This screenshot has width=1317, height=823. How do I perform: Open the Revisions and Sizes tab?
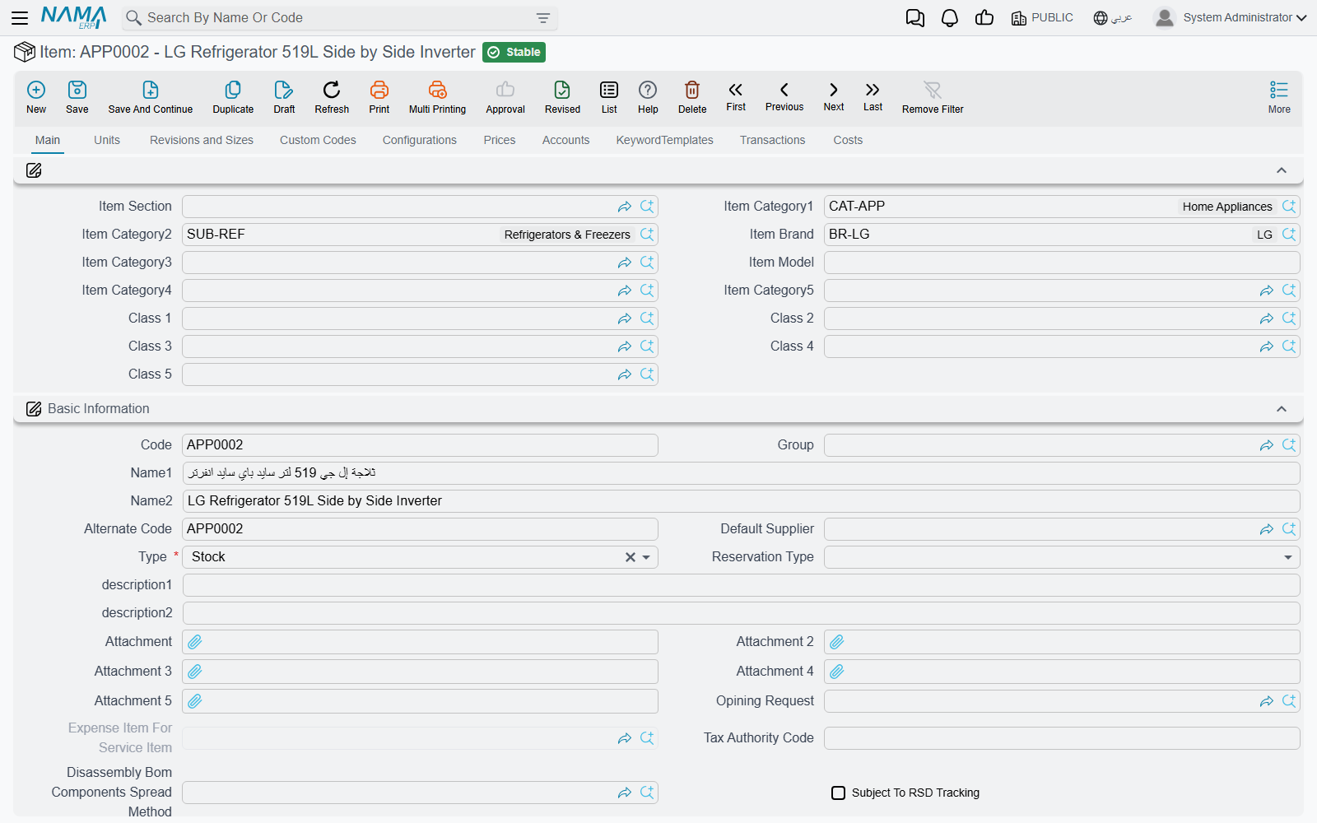[202, 140]
